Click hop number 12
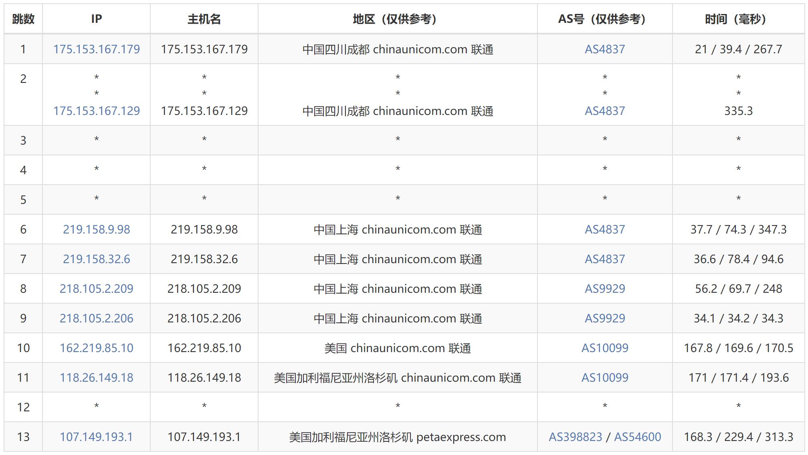 tap(23, 407)
